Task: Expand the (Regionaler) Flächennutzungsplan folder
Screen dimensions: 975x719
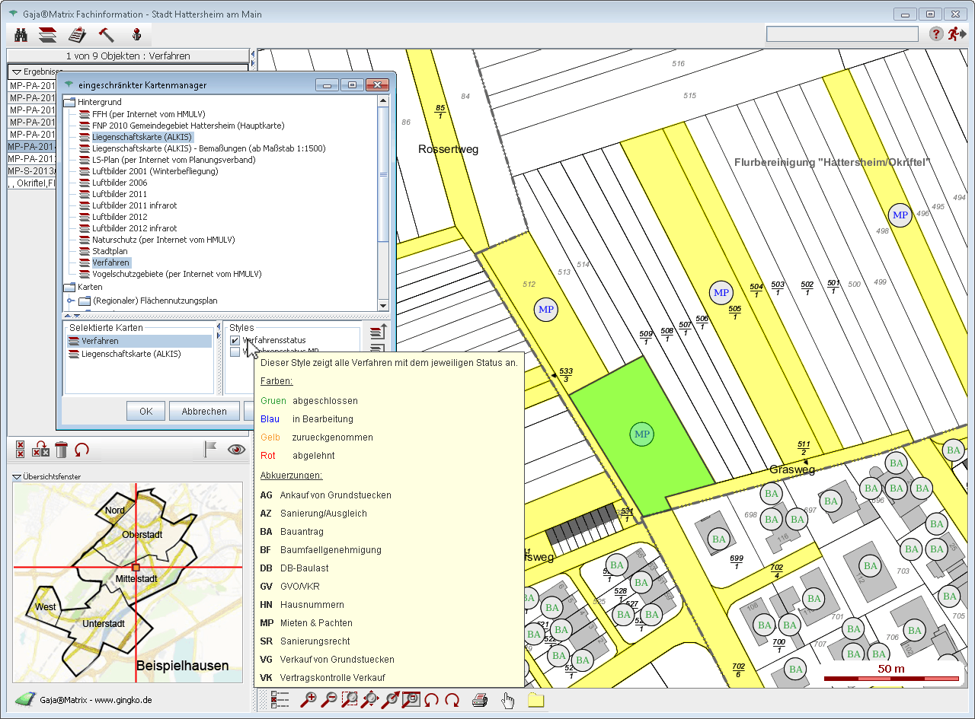Action: click(71, 301)
